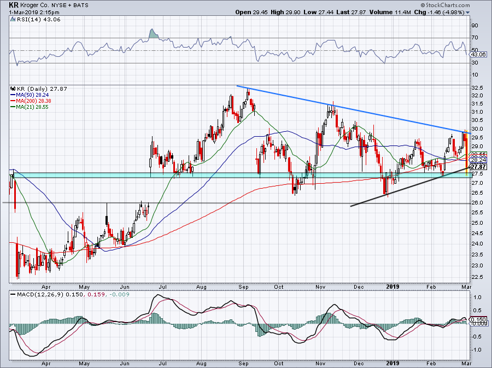Click the Kroger Co. NYSE + BATS title
This screenshot has height=368, width=492.
click(54, 5)
